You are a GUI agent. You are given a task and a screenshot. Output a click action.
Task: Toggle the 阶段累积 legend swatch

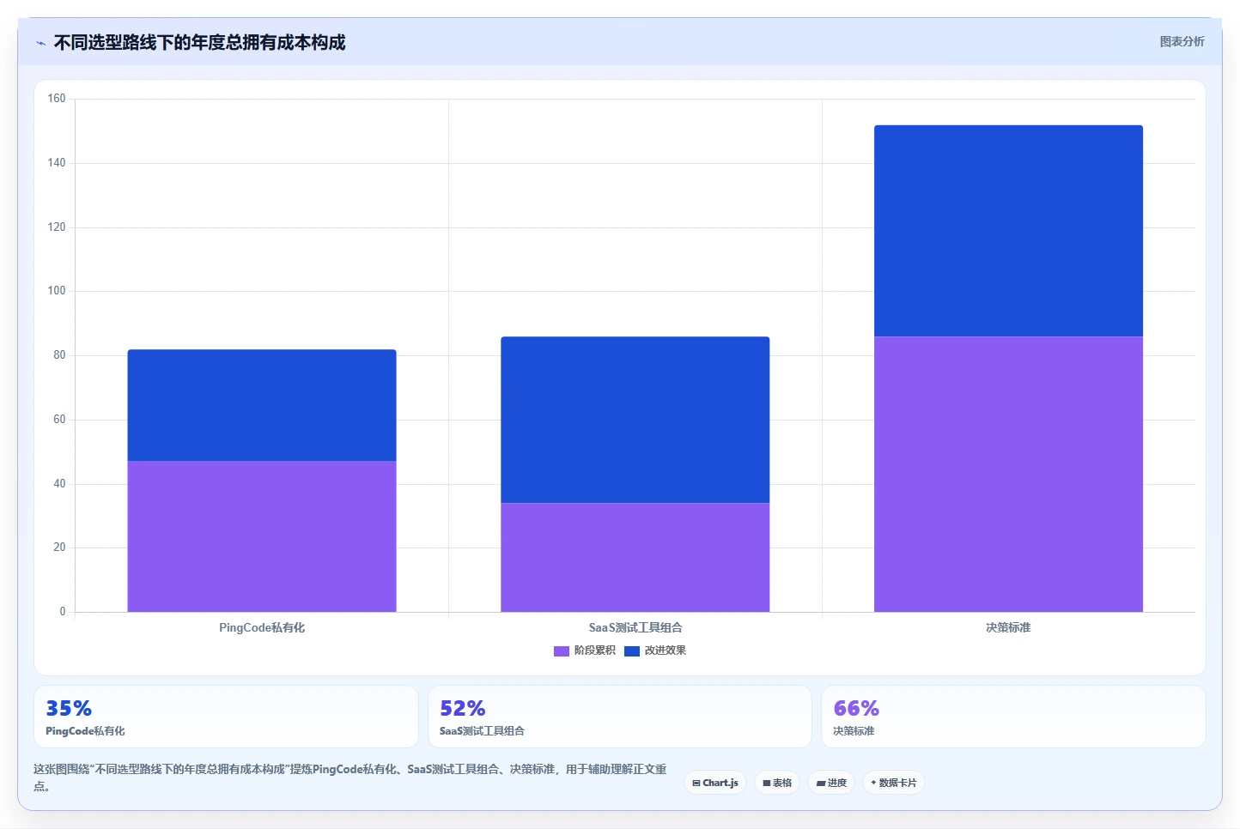[562, 650]
